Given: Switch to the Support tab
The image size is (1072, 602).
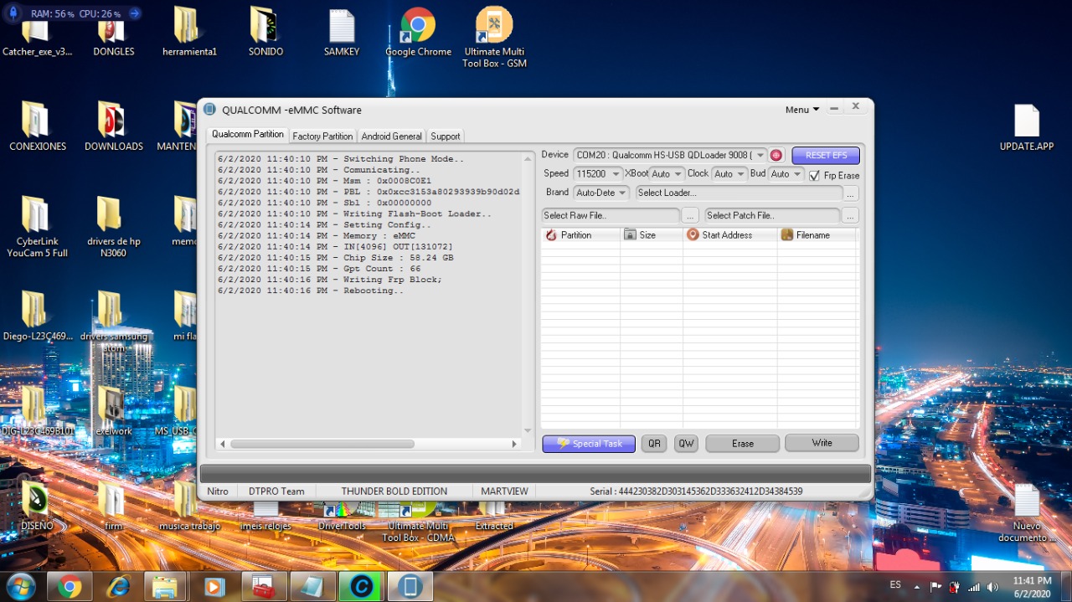Looking at the screenshot, I should [445, 136].
